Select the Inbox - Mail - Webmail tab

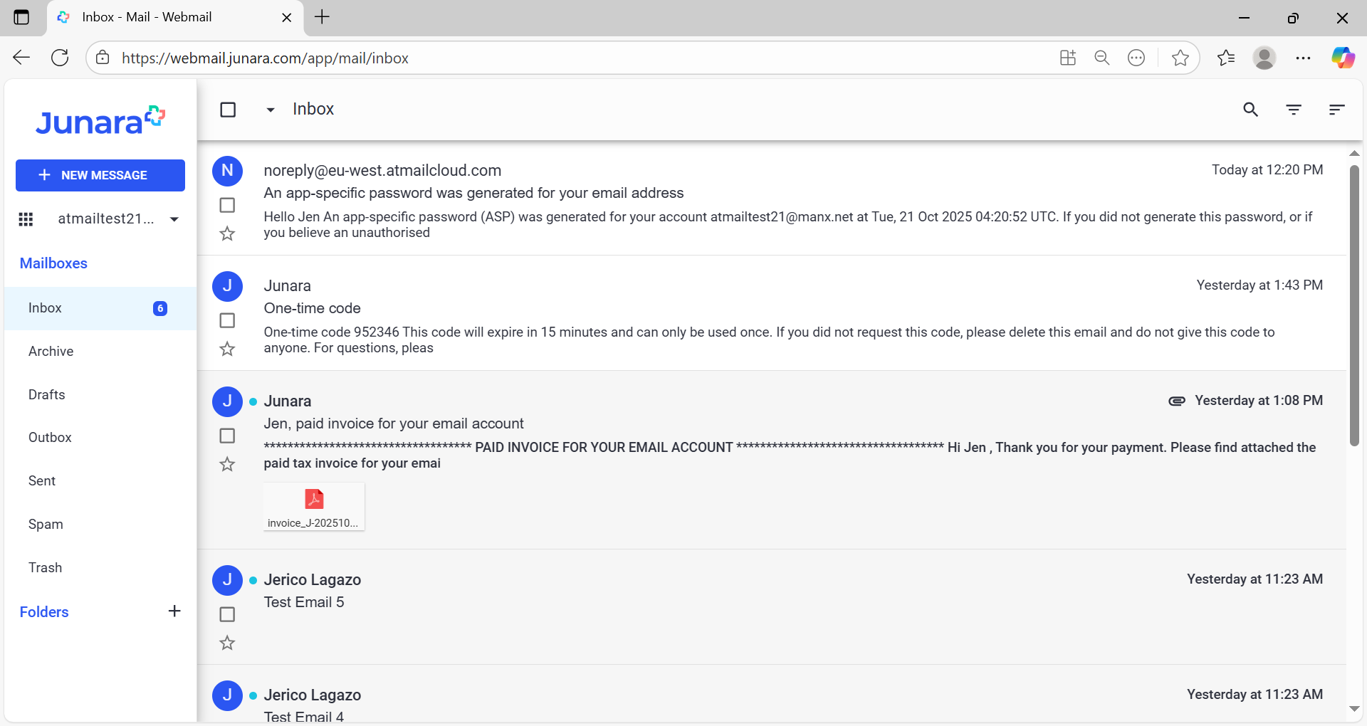[x=175, y=18]
